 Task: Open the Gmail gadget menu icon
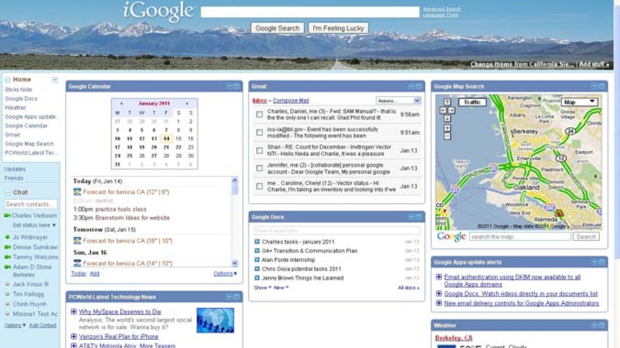click(411, 86)
